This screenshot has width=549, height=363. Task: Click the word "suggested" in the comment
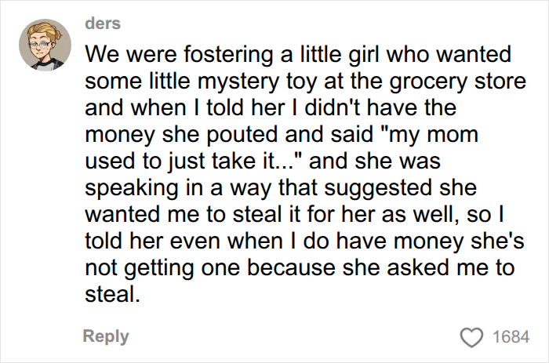coord(379,188)
